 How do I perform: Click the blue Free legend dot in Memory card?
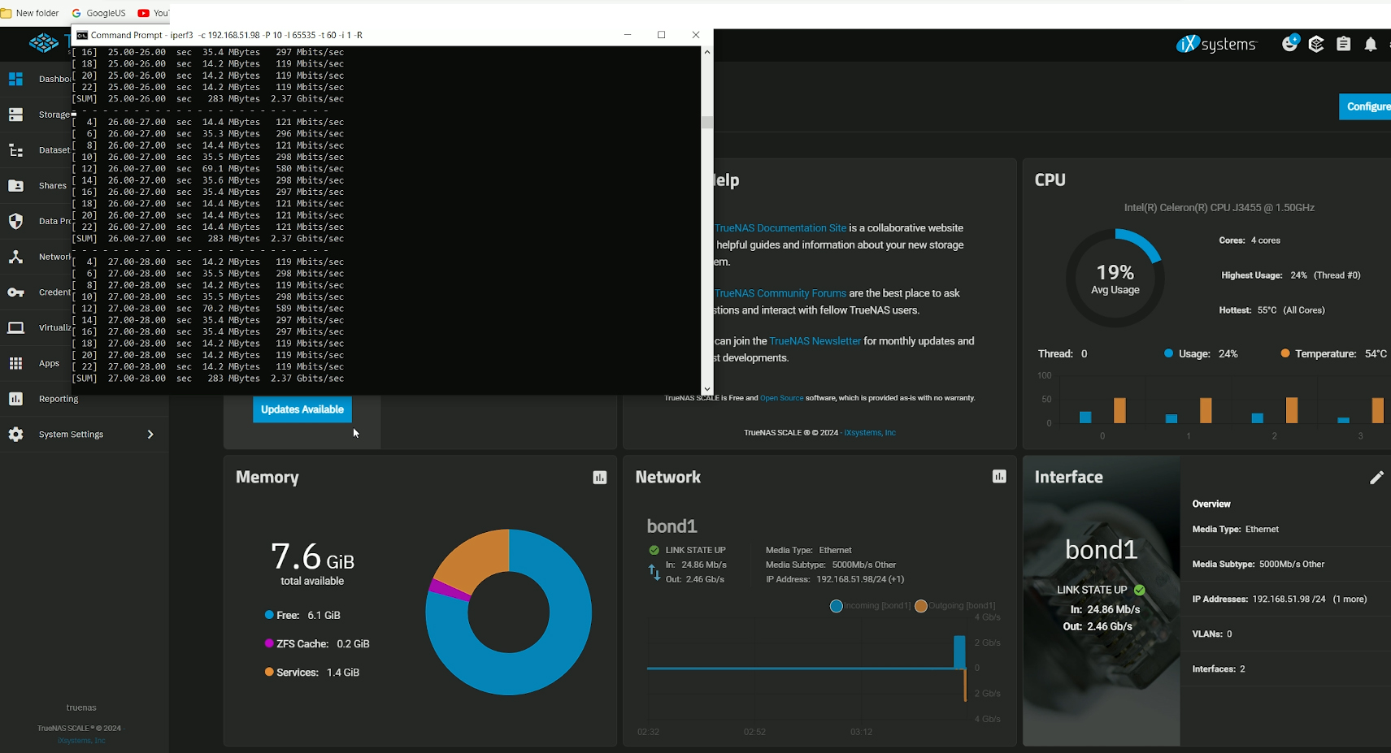tap(269, 615)
